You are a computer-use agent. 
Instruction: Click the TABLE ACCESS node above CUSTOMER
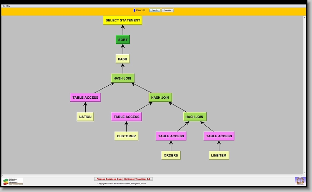click(x=126, y=117)
